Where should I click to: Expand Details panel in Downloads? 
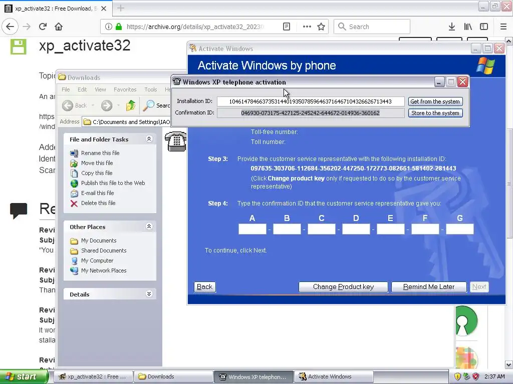[x=149, y=294]
